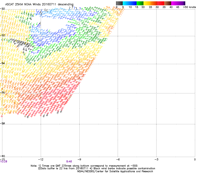
Task: Select the orange 25-30 knots color segment
Action: [154, 3]
